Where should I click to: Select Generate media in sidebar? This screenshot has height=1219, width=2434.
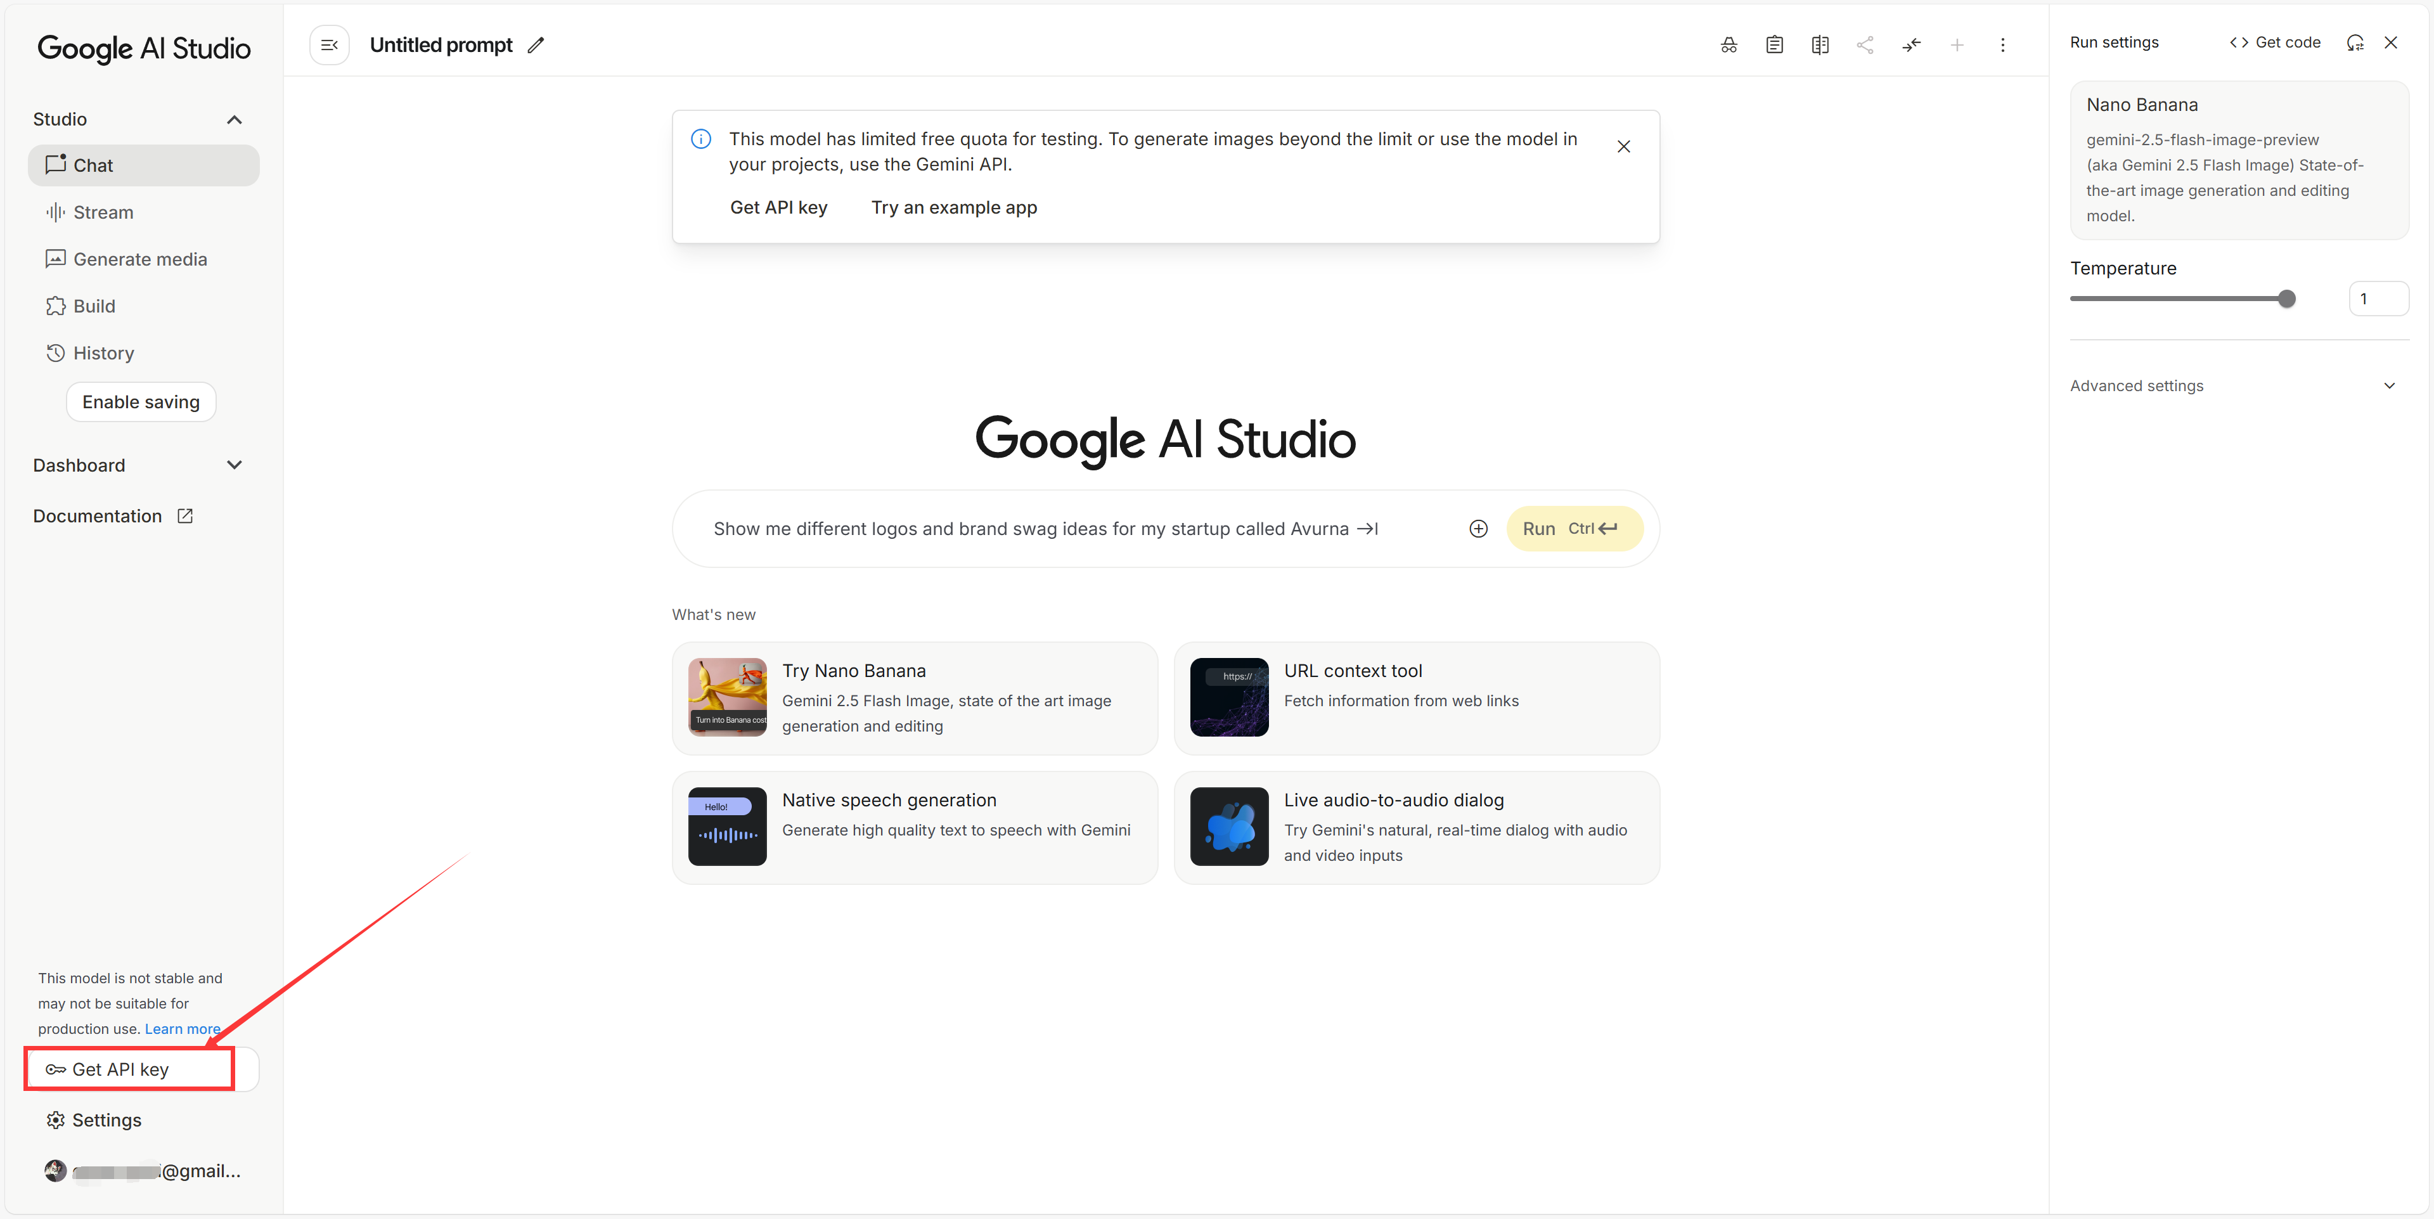[140, 259]
